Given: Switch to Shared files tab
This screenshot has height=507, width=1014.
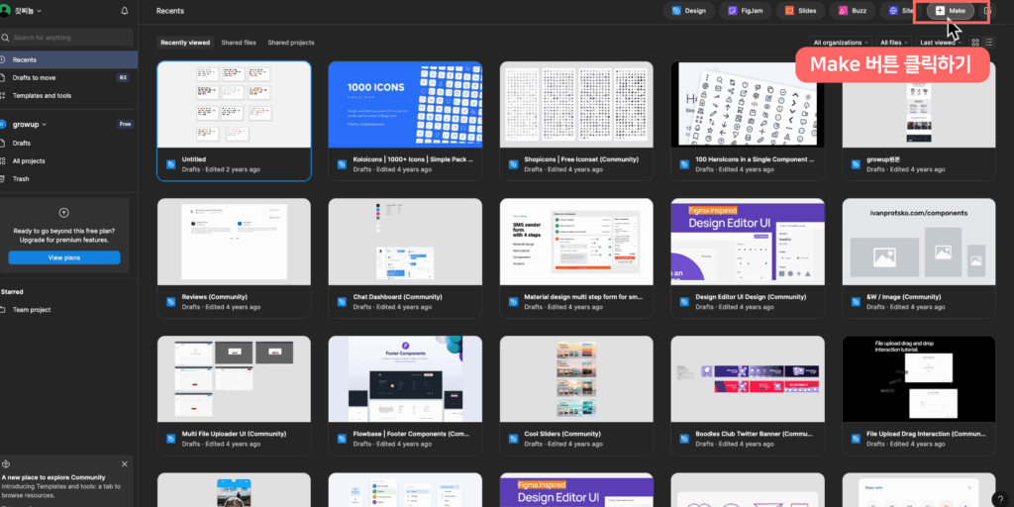Looking at the screenshot, I should coord(239,43).
